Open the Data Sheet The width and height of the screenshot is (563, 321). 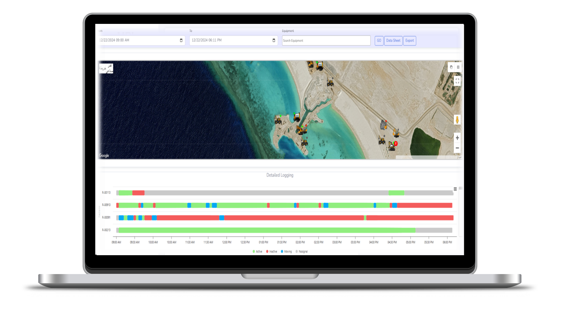393,41
